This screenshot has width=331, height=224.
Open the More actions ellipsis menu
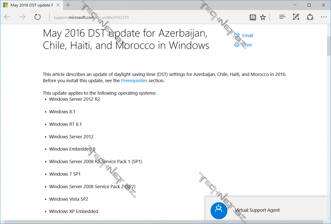[323, 17]
